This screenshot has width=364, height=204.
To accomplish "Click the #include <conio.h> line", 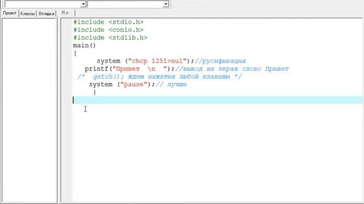I will 109,30.
